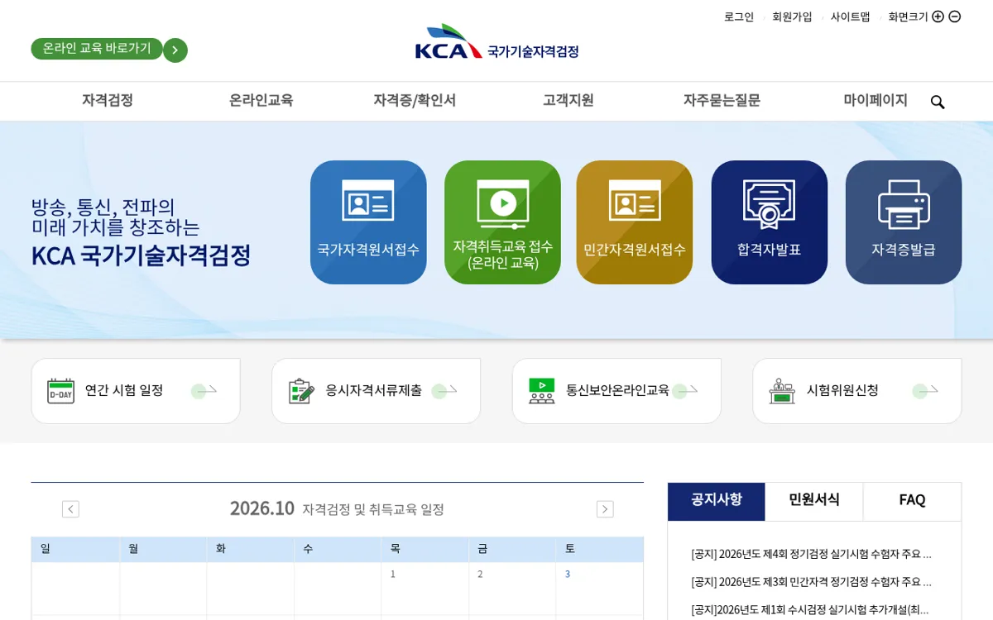Open notice about 제1회 수시검정 실기시험
993x620 pixels.
tap(810, 610)
